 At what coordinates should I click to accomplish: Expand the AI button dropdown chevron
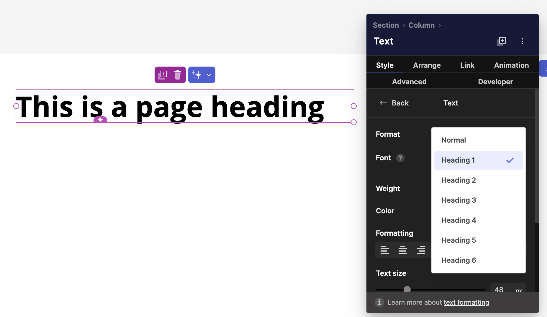[209, 75]
